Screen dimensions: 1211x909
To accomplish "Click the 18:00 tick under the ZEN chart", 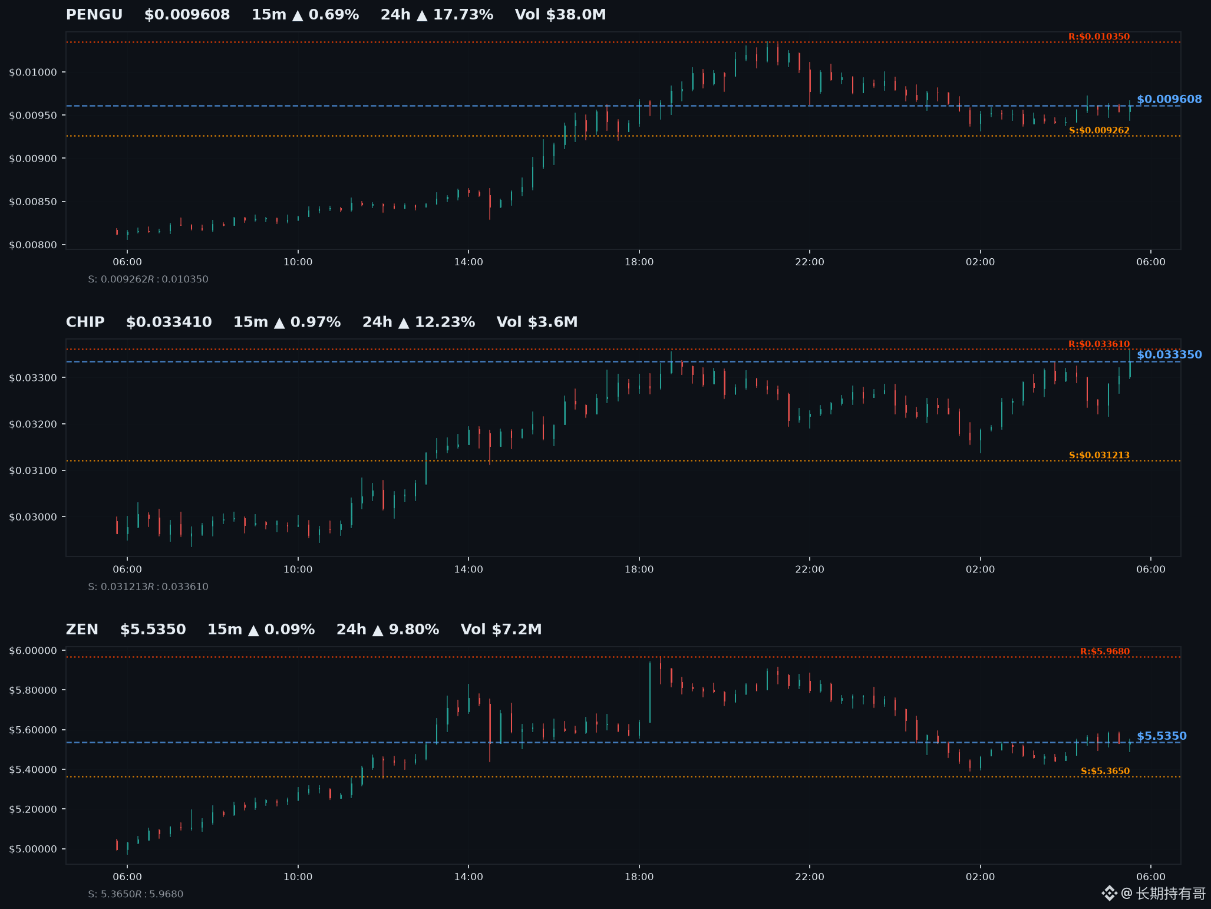I will 639,877.
